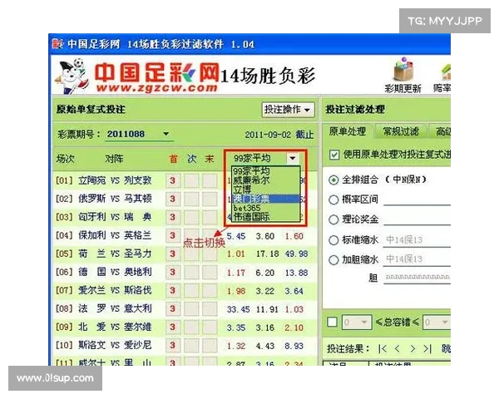Click the 胆 pattern input field
499x399 pixels.
(x=417, y=278)
